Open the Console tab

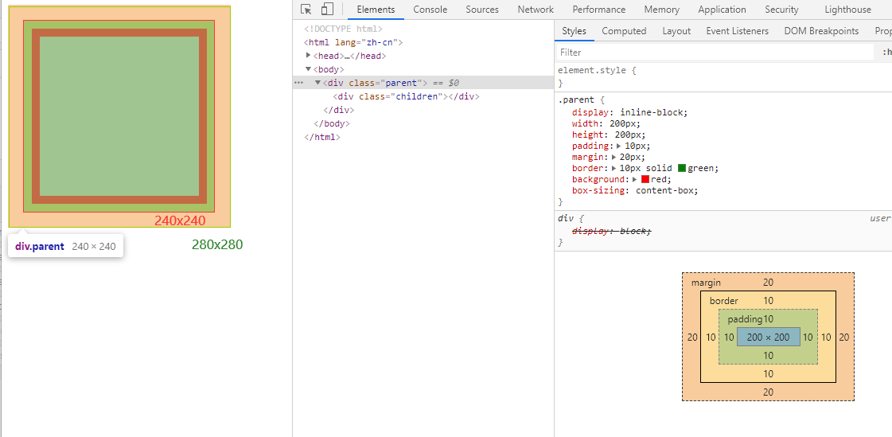tap(430, 10)
